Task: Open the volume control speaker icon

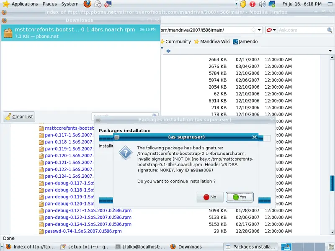Action: click(x=262, y=4)
